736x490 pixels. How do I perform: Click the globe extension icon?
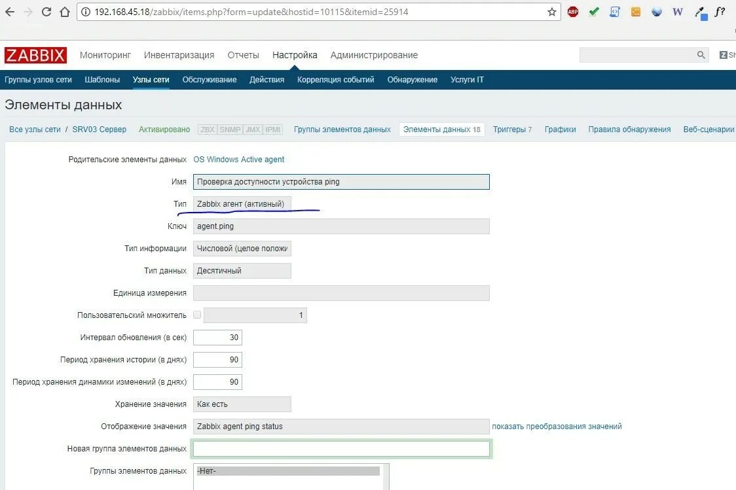point(657,12)
